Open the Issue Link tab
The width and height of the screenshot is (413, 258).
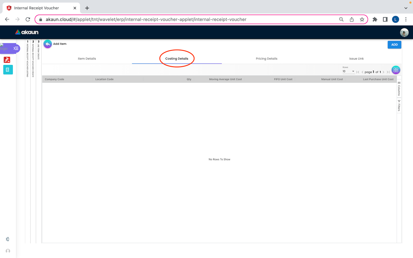point(356,59)
